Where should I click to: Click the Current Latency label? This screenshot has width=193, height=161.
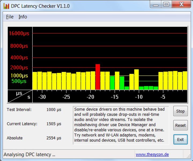point(22,124)
